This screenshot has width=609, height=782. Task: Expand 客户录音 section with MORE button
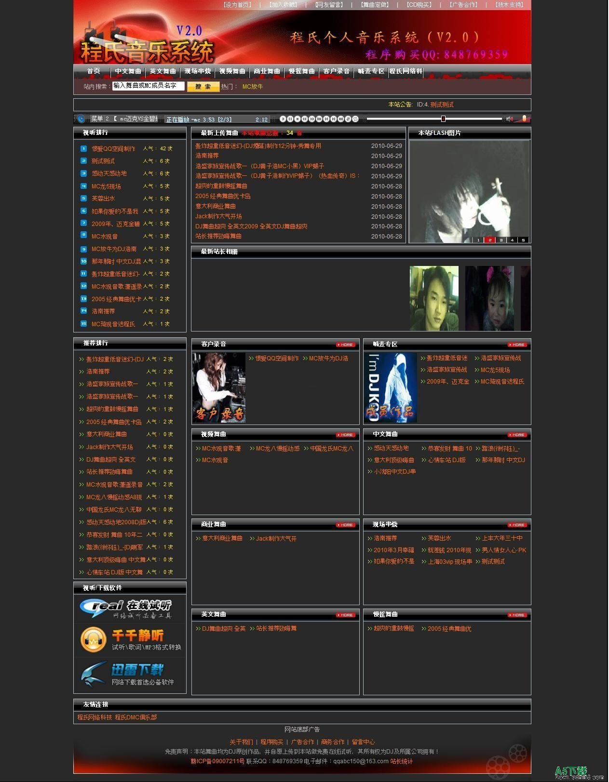[345, 345]
